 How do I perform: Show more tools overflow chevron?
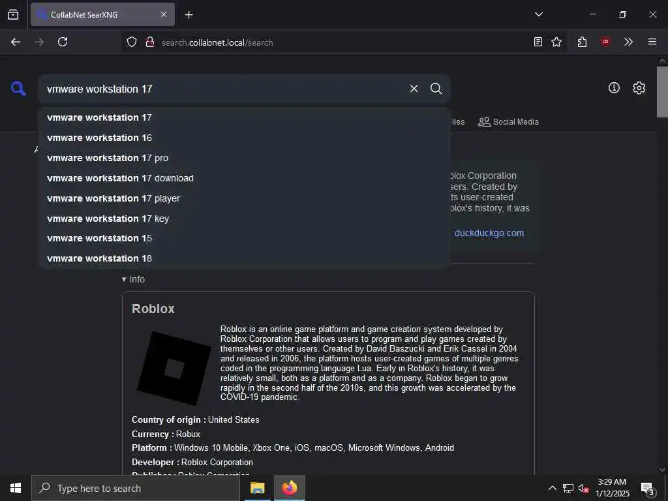(628, 42)
